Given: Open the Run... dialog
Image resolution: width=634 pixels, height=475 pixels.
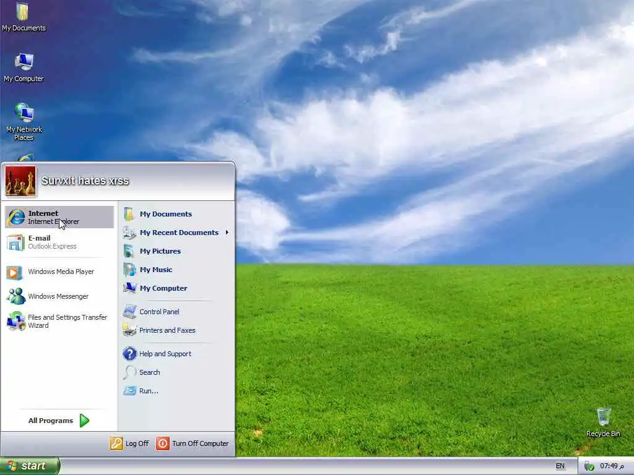Looking at the screenshot, I should [x=176, y=391].
